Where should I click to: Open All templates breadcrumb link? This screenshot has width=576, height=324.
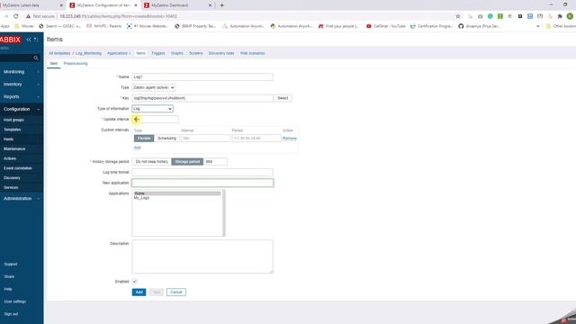tap(59, 53)
